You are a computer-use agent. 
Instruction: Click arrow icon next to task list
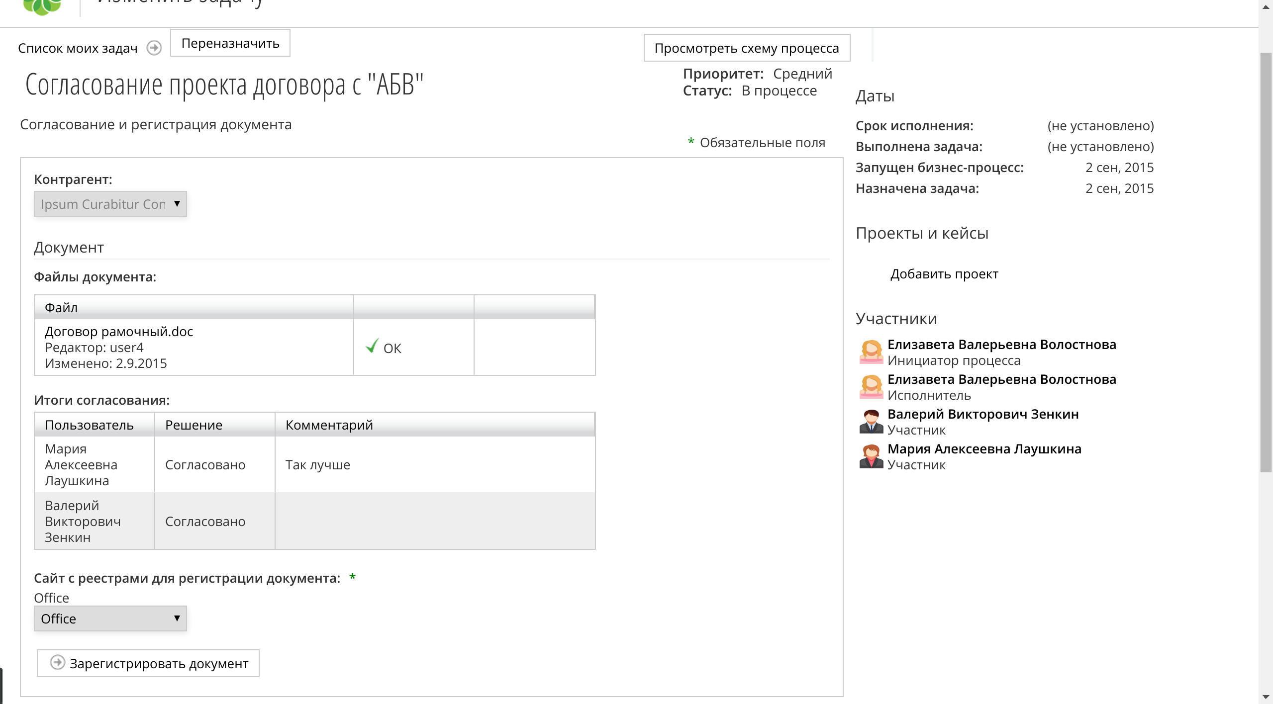tap(154, 48)
